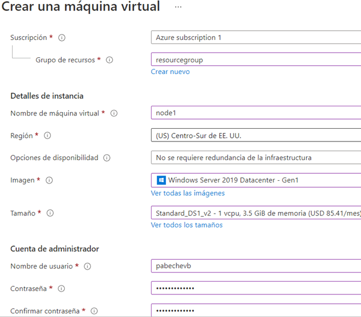Show info tooltip for Confirmar contraseña
This screenshot has width=361, height=317.
94,311
